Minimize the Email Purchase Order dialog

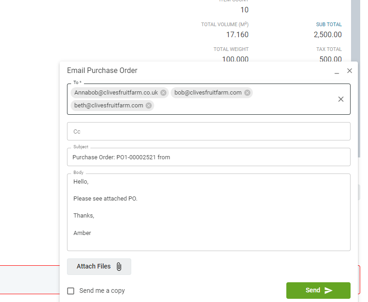pyautogui.click(x=337, y=71)
